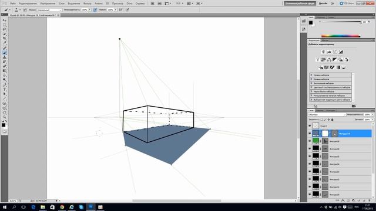Toggle lock all for the layer
Viewport: 376px width, 211px height.
(x=333, y=120)
